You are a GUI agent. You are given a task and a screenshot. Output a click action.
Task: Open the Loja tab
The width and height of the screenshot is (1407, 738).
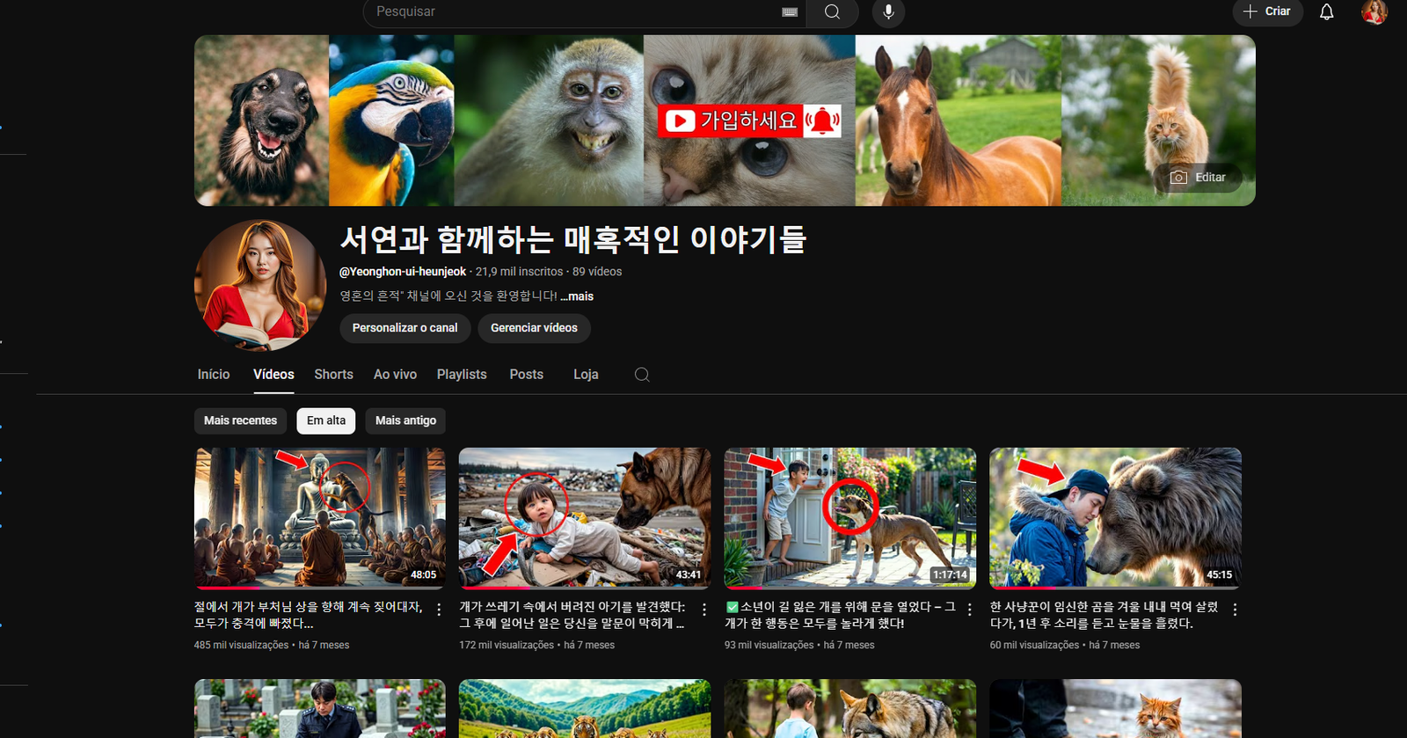coord(586,375)
